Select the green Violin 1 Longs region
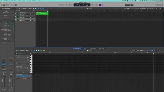164x92 pixels. tap(42, 14)
